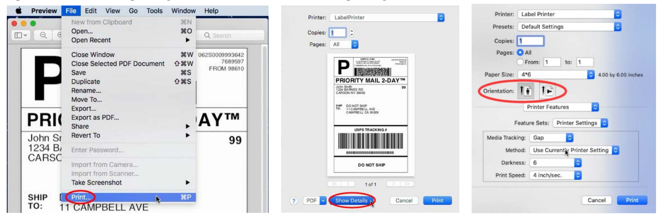Viewport: 659px width, 215px height.
Task: Open the Paper Size 4*6 dropdown
Action: pos(555,75)
